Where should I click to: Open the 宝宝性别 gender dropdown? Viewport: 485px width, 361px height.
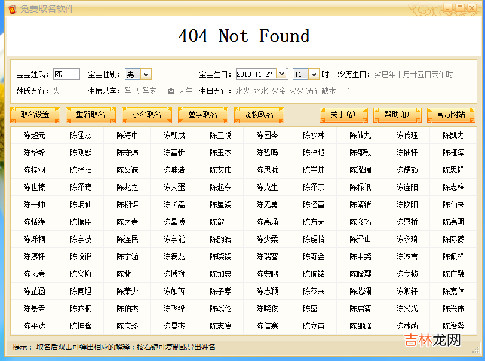tap(146, 74)
